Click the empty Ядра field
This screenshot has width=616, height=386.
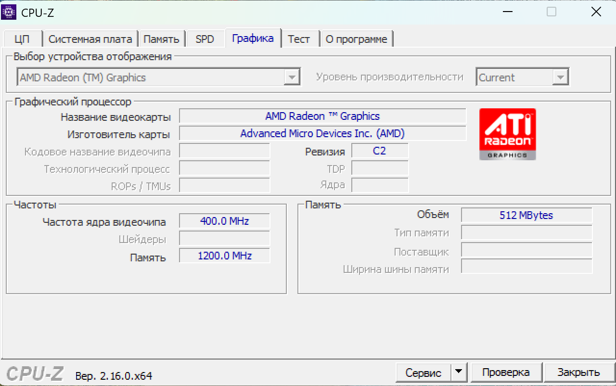pyautogui.click(x=380, y=185)
